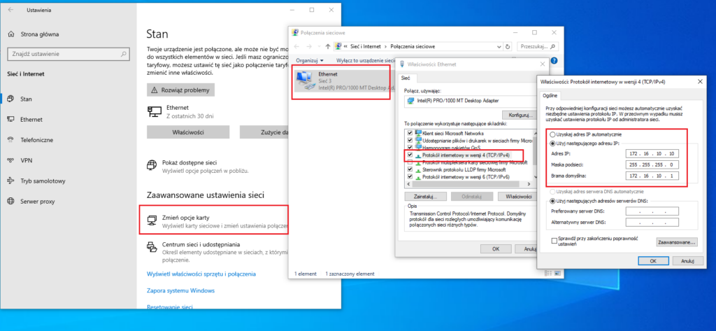Viewport: 716px width, 331px height.
Task: Open Serwer proxy settings in the sidebar
Action: coord(10,201)
